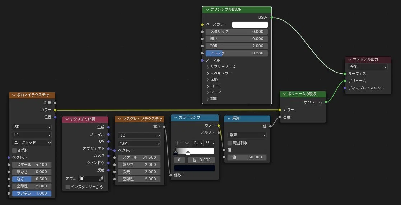Click the white ベースカラー swatch
The width and height of the screenshot is (401, 205).
250,24
